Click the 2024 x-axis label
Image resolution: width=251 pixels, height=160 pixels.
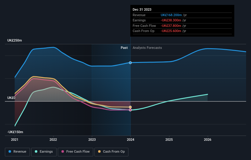pyautogui.click(x=131, y=140)
